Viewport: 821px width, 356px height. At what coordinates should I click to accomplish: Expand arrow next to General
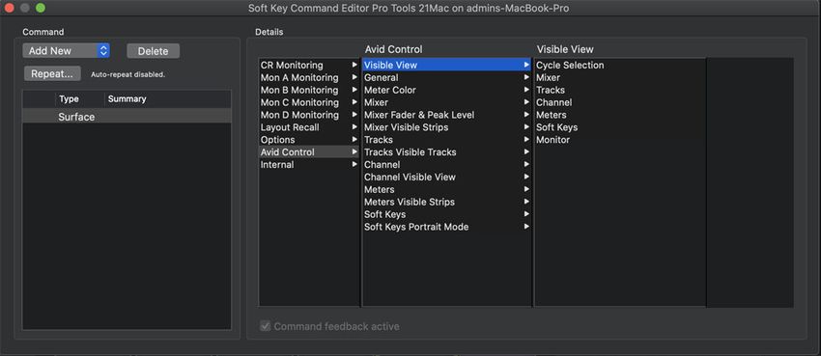click(x=526, y=77)
